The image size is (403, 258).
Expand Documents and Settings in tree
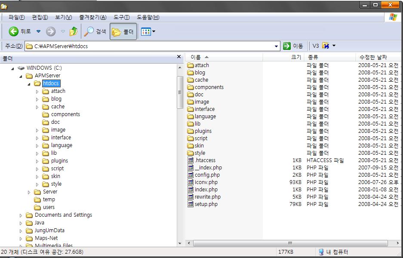click(x=21, y=215)
